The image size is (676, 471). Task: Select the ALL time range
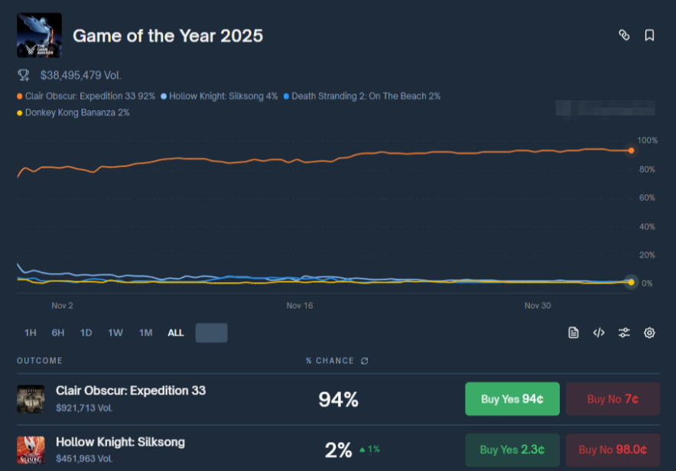point(176,333)
